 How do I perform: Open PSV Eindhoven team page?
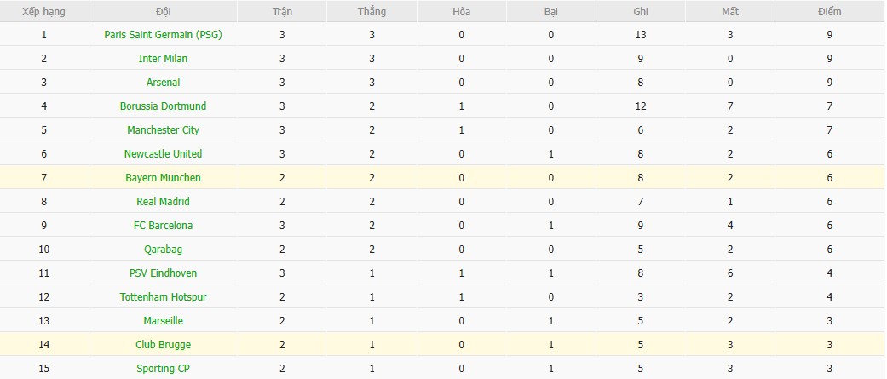pyautogui.click(x=163, y=273)
